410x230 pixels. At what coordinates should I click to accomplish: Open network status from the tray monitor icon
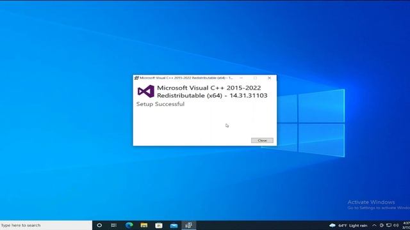point(389,226)
